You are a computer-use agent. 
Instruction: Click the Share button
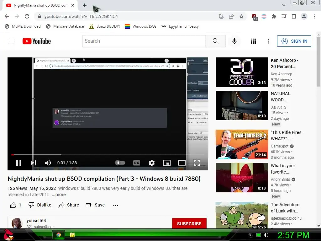pyautogui.click(x=69, y=205)
